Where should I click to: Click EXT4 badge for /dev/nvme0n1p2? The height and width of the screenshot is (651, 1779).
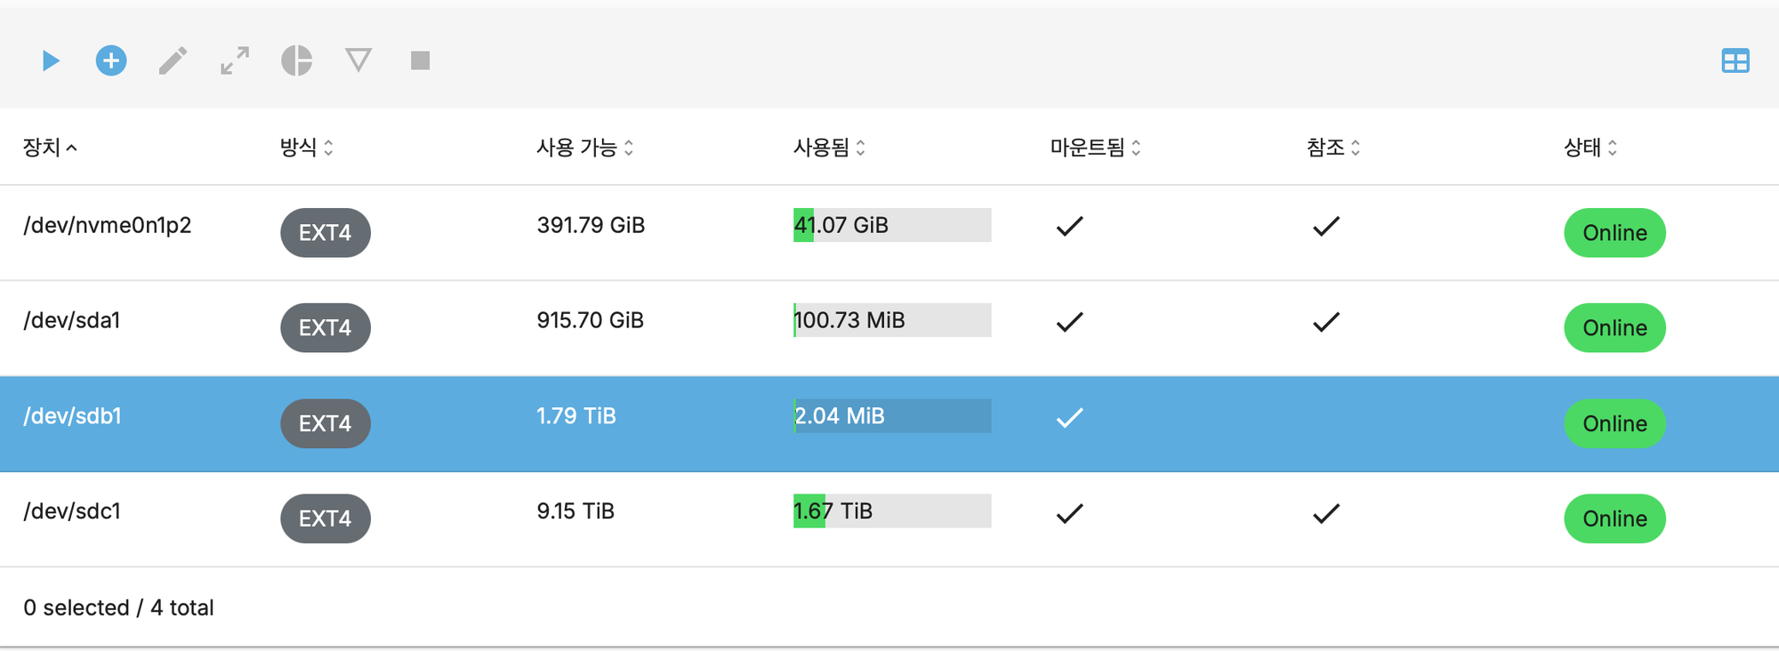326,233
